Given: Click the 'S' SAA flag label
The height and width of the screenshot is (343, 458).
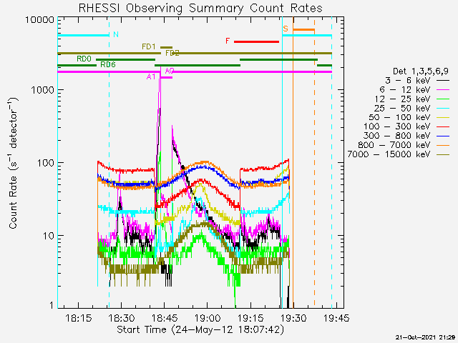Looking at the screenshot, I should [x=286, y=29].
